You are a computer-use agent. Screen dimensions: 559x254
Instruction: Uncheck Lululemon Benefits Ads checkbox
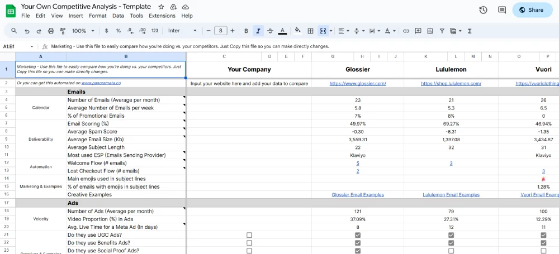451,243
